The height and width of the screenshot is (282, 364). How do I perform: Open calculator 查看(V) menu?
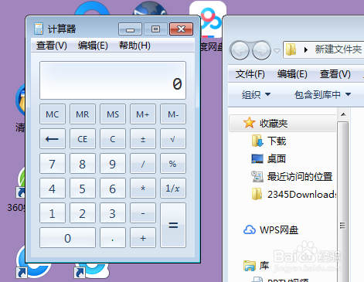click(x=52, y=46)
